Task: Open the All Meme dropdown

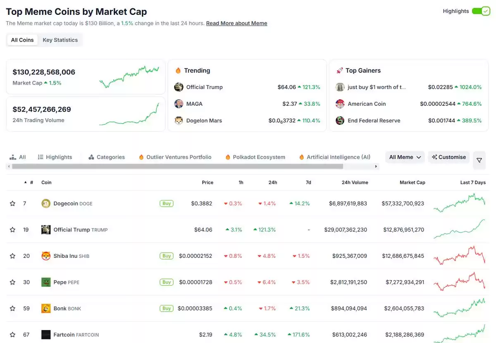Action: coord(405,157)
